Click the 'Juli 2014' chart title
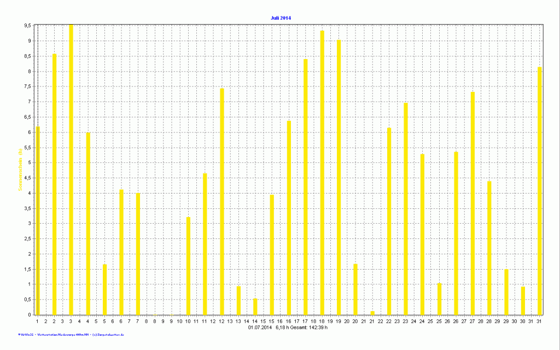This screenshot has width=560, height=350. tap(281, 18)
